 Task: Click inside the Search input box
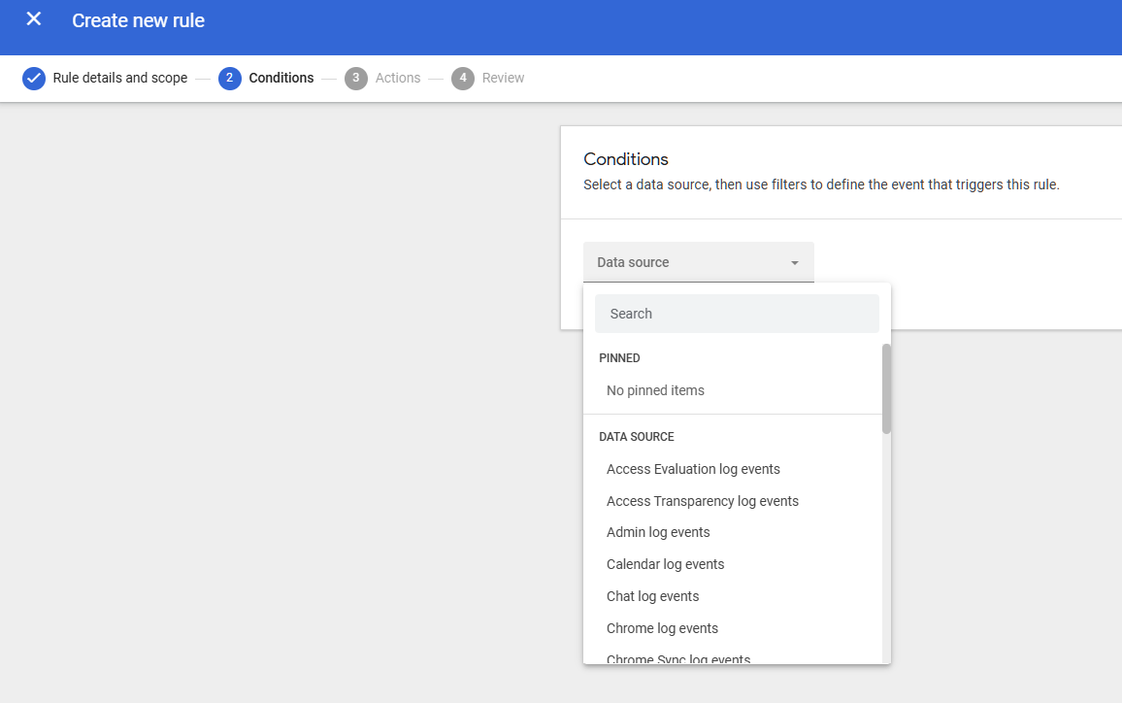tap(737, 313)
